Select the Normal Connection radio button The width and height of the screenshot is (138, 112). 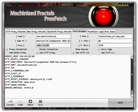37,49
